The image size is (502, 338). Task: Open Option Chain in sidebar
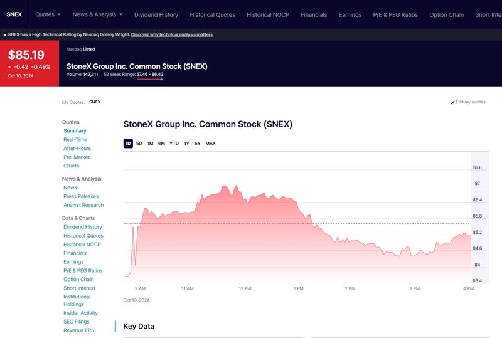(x=78, y=280)
